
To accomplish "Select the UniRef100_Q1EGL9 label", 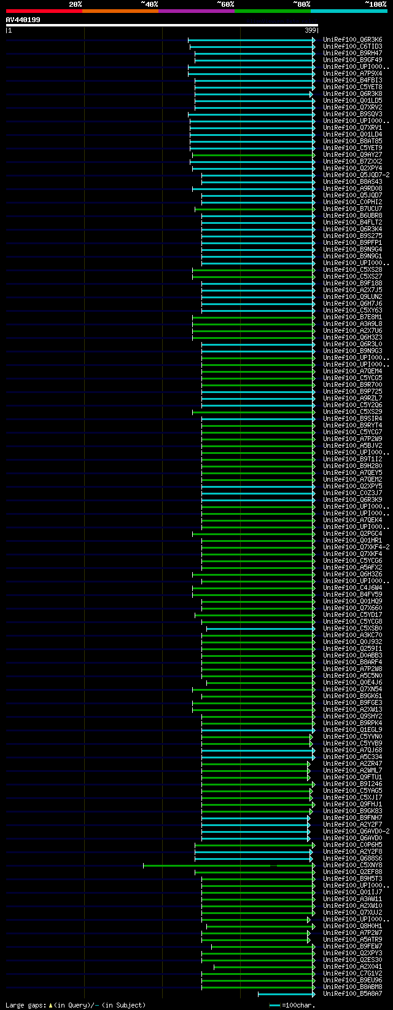I will pos(352,730).
